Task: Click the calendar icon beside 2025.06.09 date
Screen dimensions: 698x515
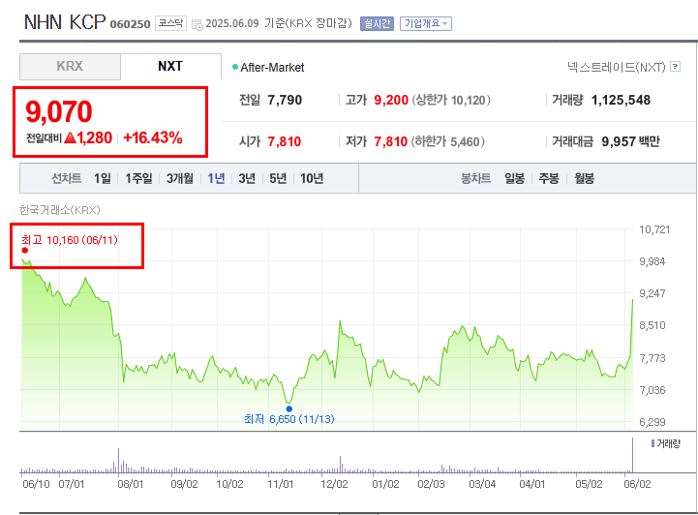Action: click(x=197, y=24)
